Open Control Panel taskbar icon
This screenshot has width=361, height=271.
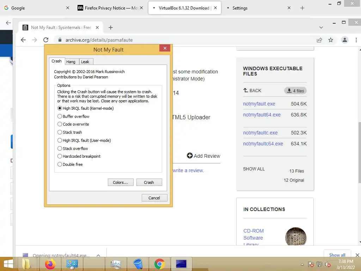click(x=72, y=264)
